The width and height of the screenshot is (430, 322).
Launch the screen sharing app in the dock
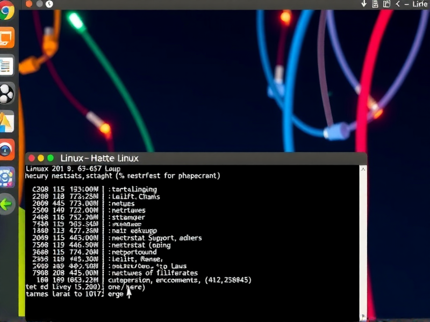click(x=6, y=38)
